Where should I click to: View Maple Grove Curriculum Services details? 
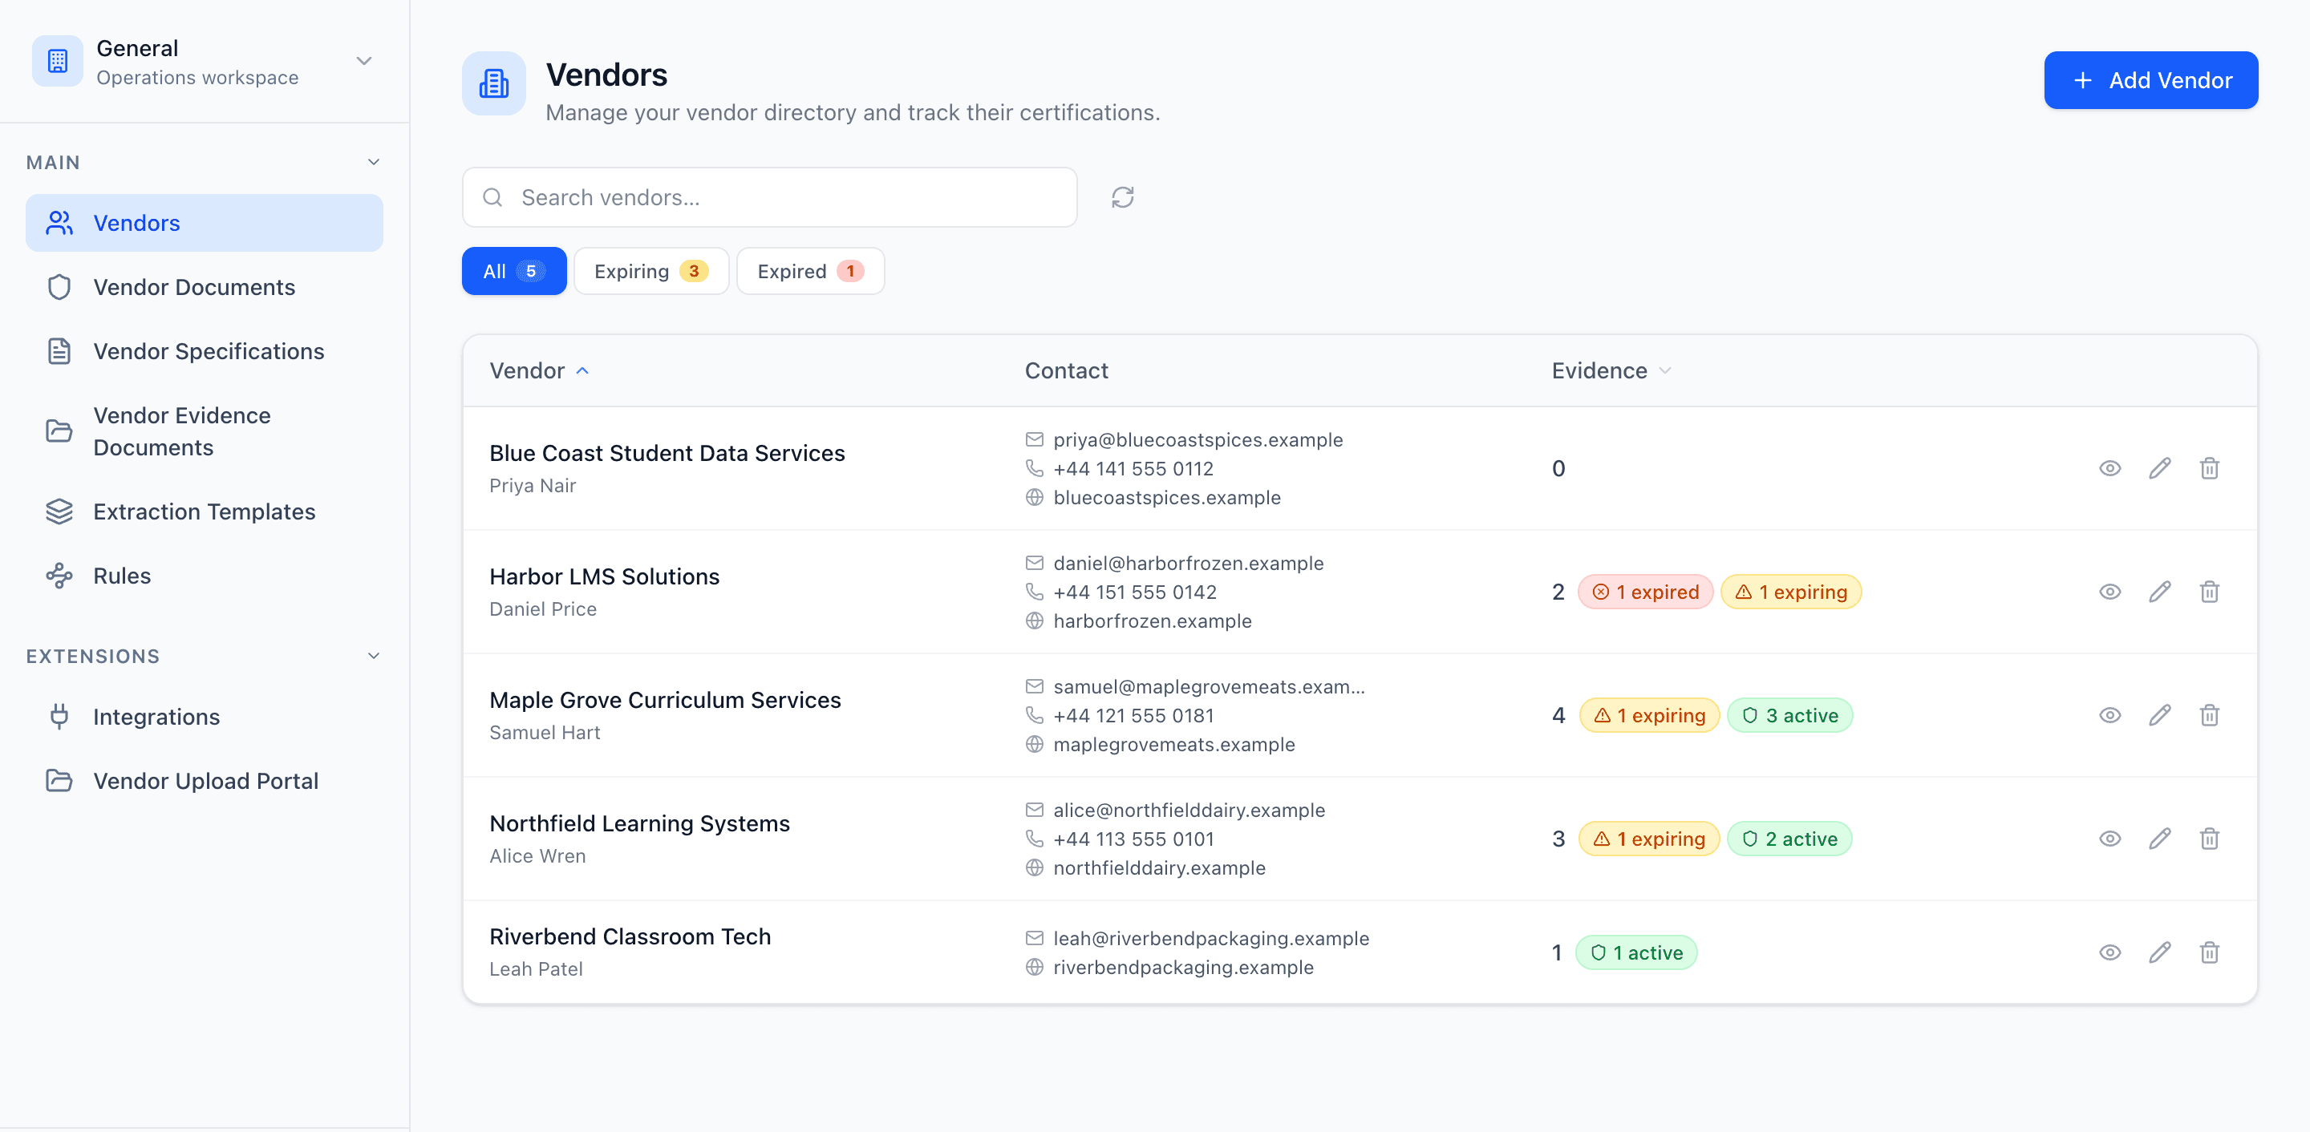point(2110,715)
